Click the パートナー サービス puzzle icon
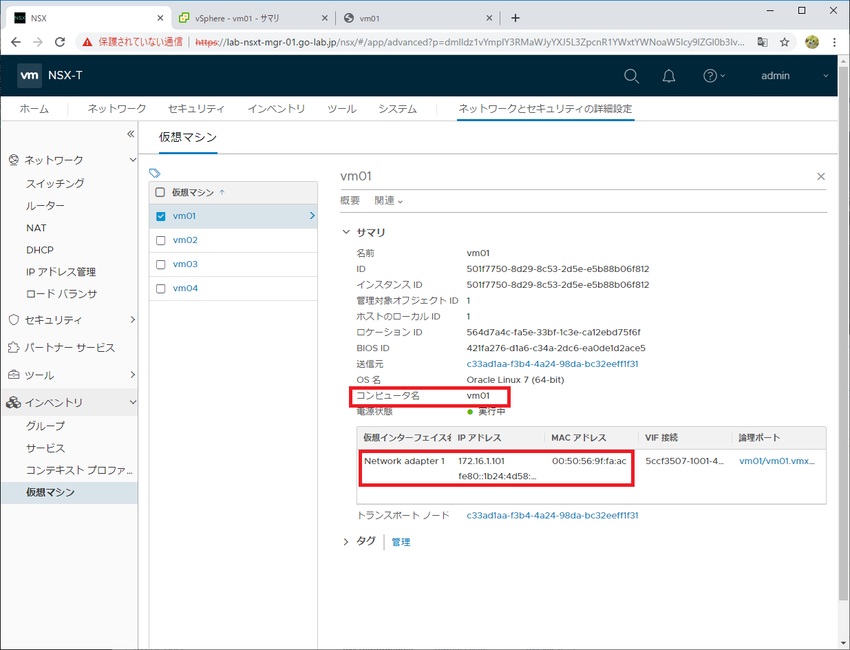The height and width of the screenshot is (650, 850). click(x=13, y=348)
